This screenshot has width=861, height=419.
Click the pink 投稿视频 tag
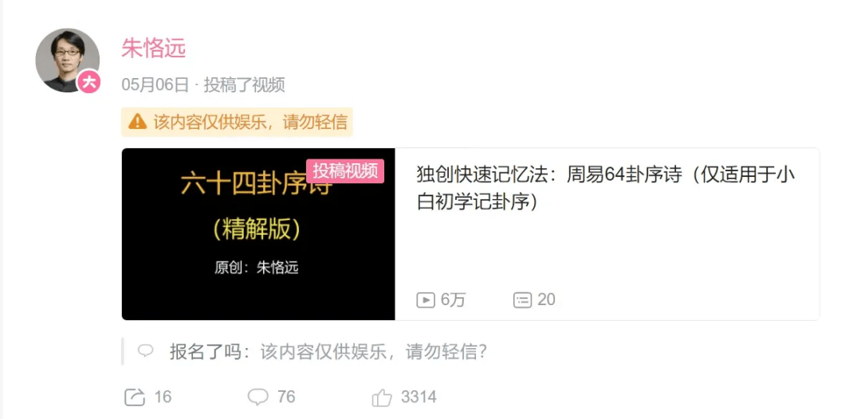[x=345, y=170]
